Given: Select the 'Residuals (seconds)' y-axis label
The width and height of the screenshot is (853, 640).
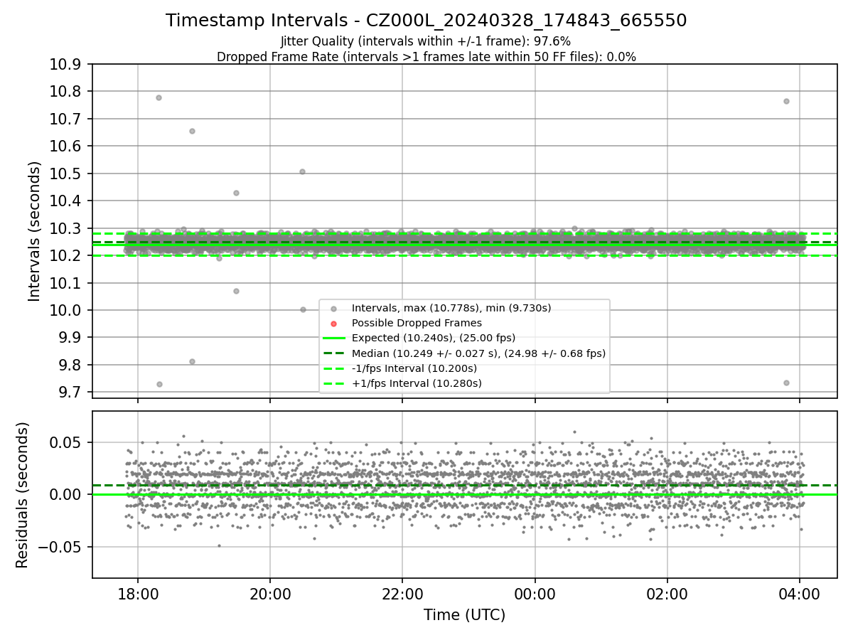Looking at the screenshot, I should 23,495.
